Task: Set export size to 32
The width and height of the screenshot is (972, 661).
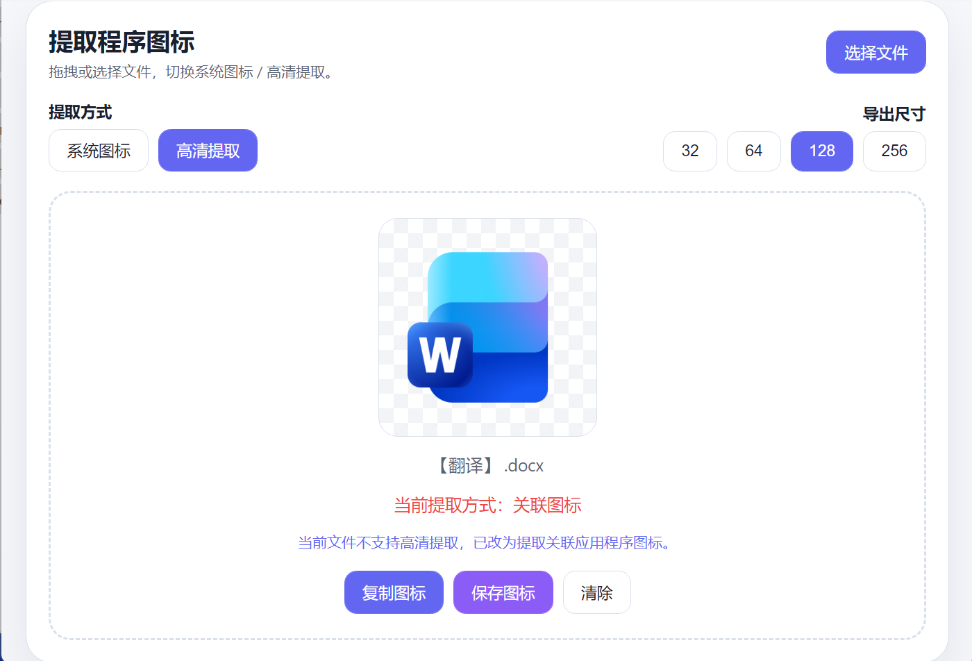Action: (690, 151)
